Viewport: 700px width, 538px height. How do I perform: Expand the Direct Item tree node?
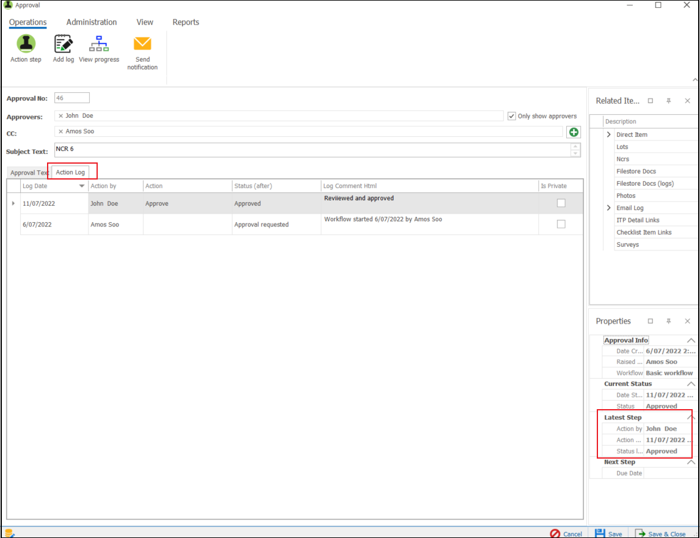[608, 134]
